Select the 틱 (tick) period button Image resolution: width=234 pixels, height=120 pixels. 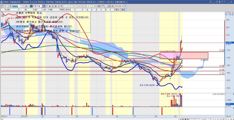pos(61,6)
